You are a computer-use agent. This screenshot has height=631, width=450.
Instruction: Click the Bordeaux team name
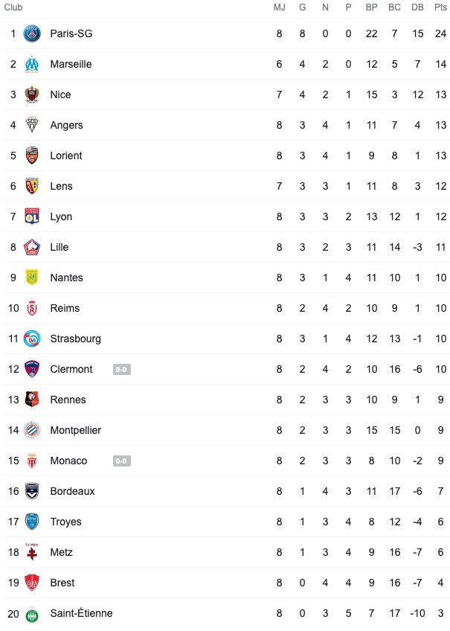(x=72, y=491)
